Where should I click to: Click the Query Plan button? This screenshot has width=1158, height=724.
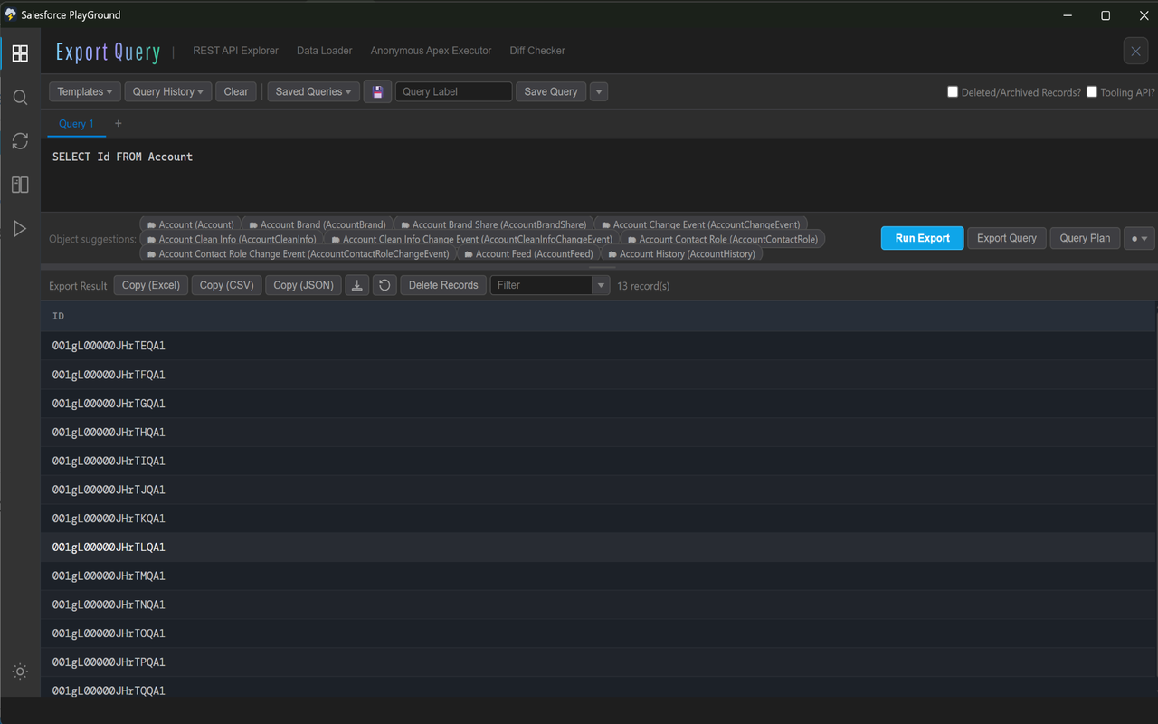point(1085,238)
